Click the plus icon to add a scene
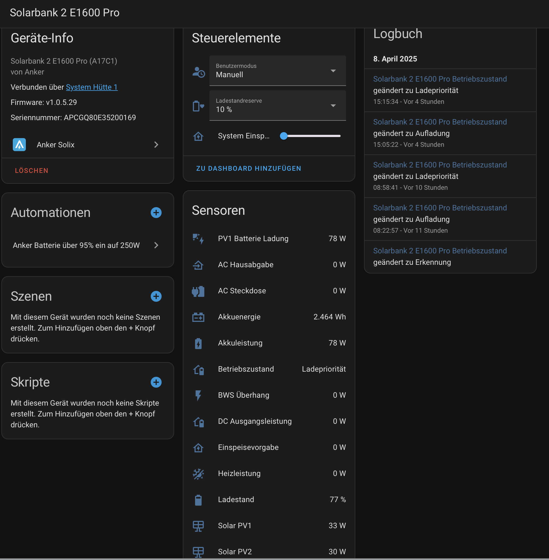Viewport: 549px width, 560px height. tap(156, 296)
